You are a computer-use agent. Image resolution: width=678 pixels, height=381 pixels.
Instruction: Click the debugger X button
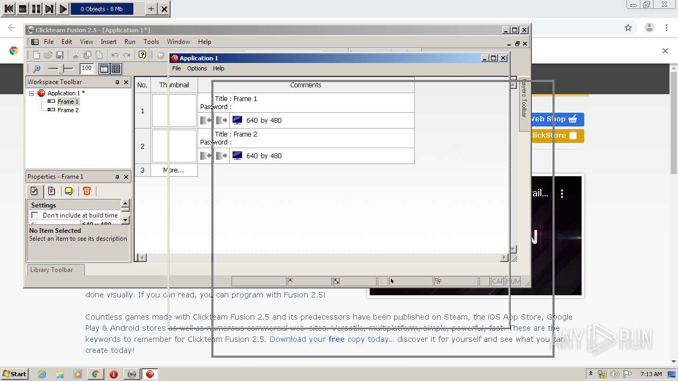coord(164,8)
